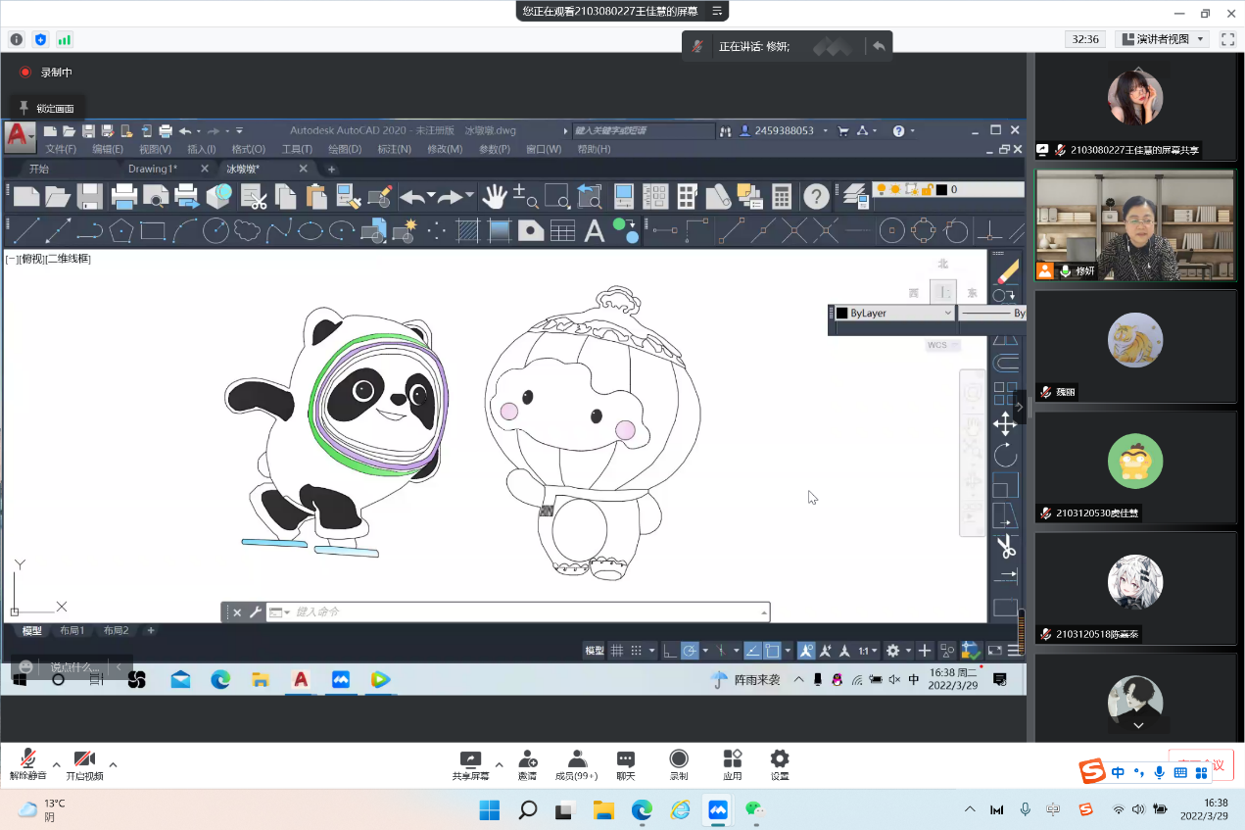Click the Quick Calculator icon

[782, 197]
